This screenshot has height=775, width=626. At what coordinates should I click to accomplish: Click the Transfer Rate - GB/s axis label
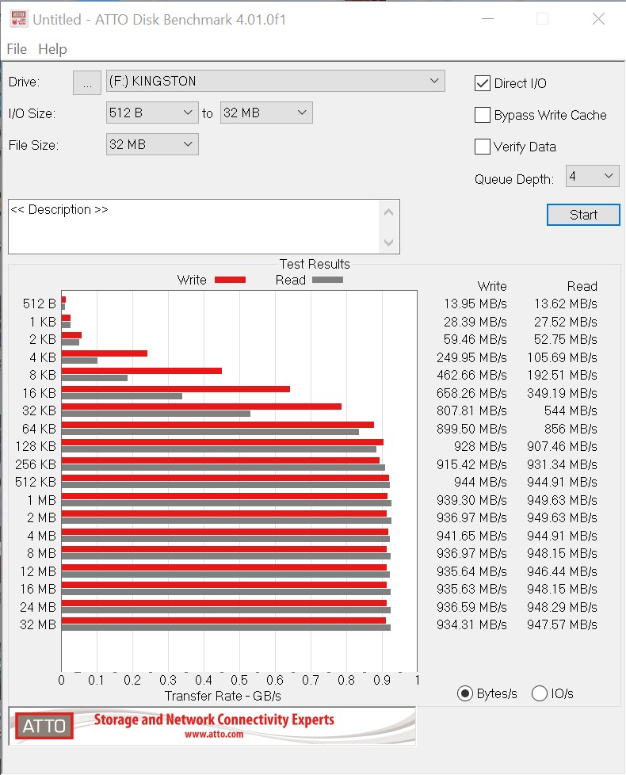point(223,696)
